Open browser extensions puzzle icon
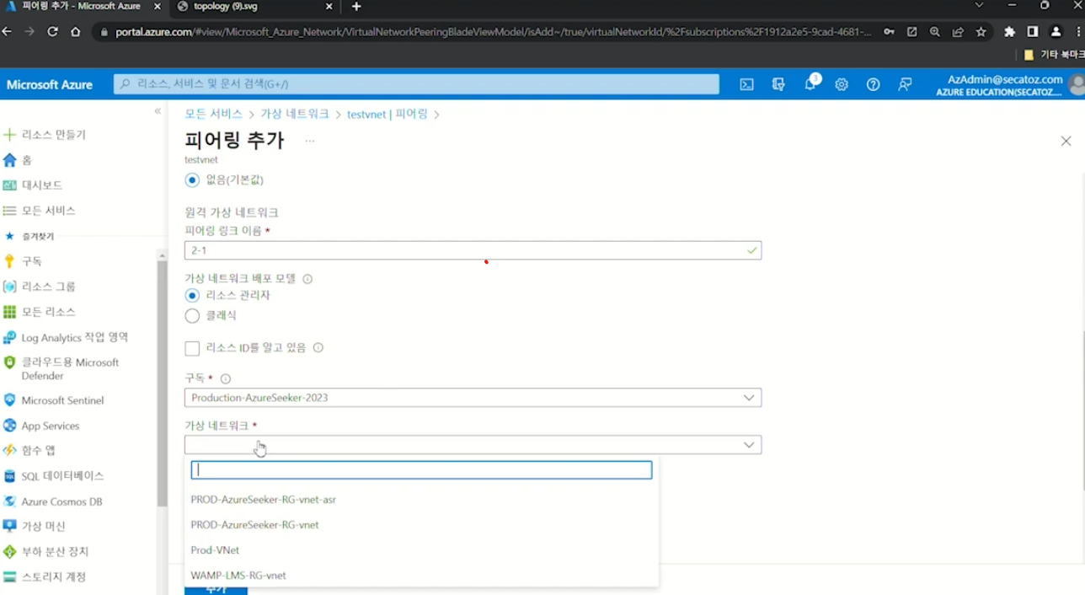The width and height of the screenshot is (1085, 595). click(x=1009, y=32)
